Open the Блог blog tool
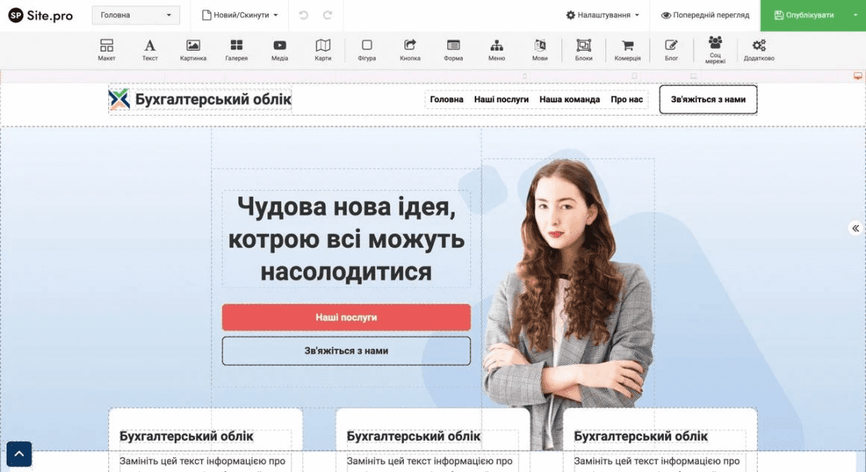 (671, 50)
